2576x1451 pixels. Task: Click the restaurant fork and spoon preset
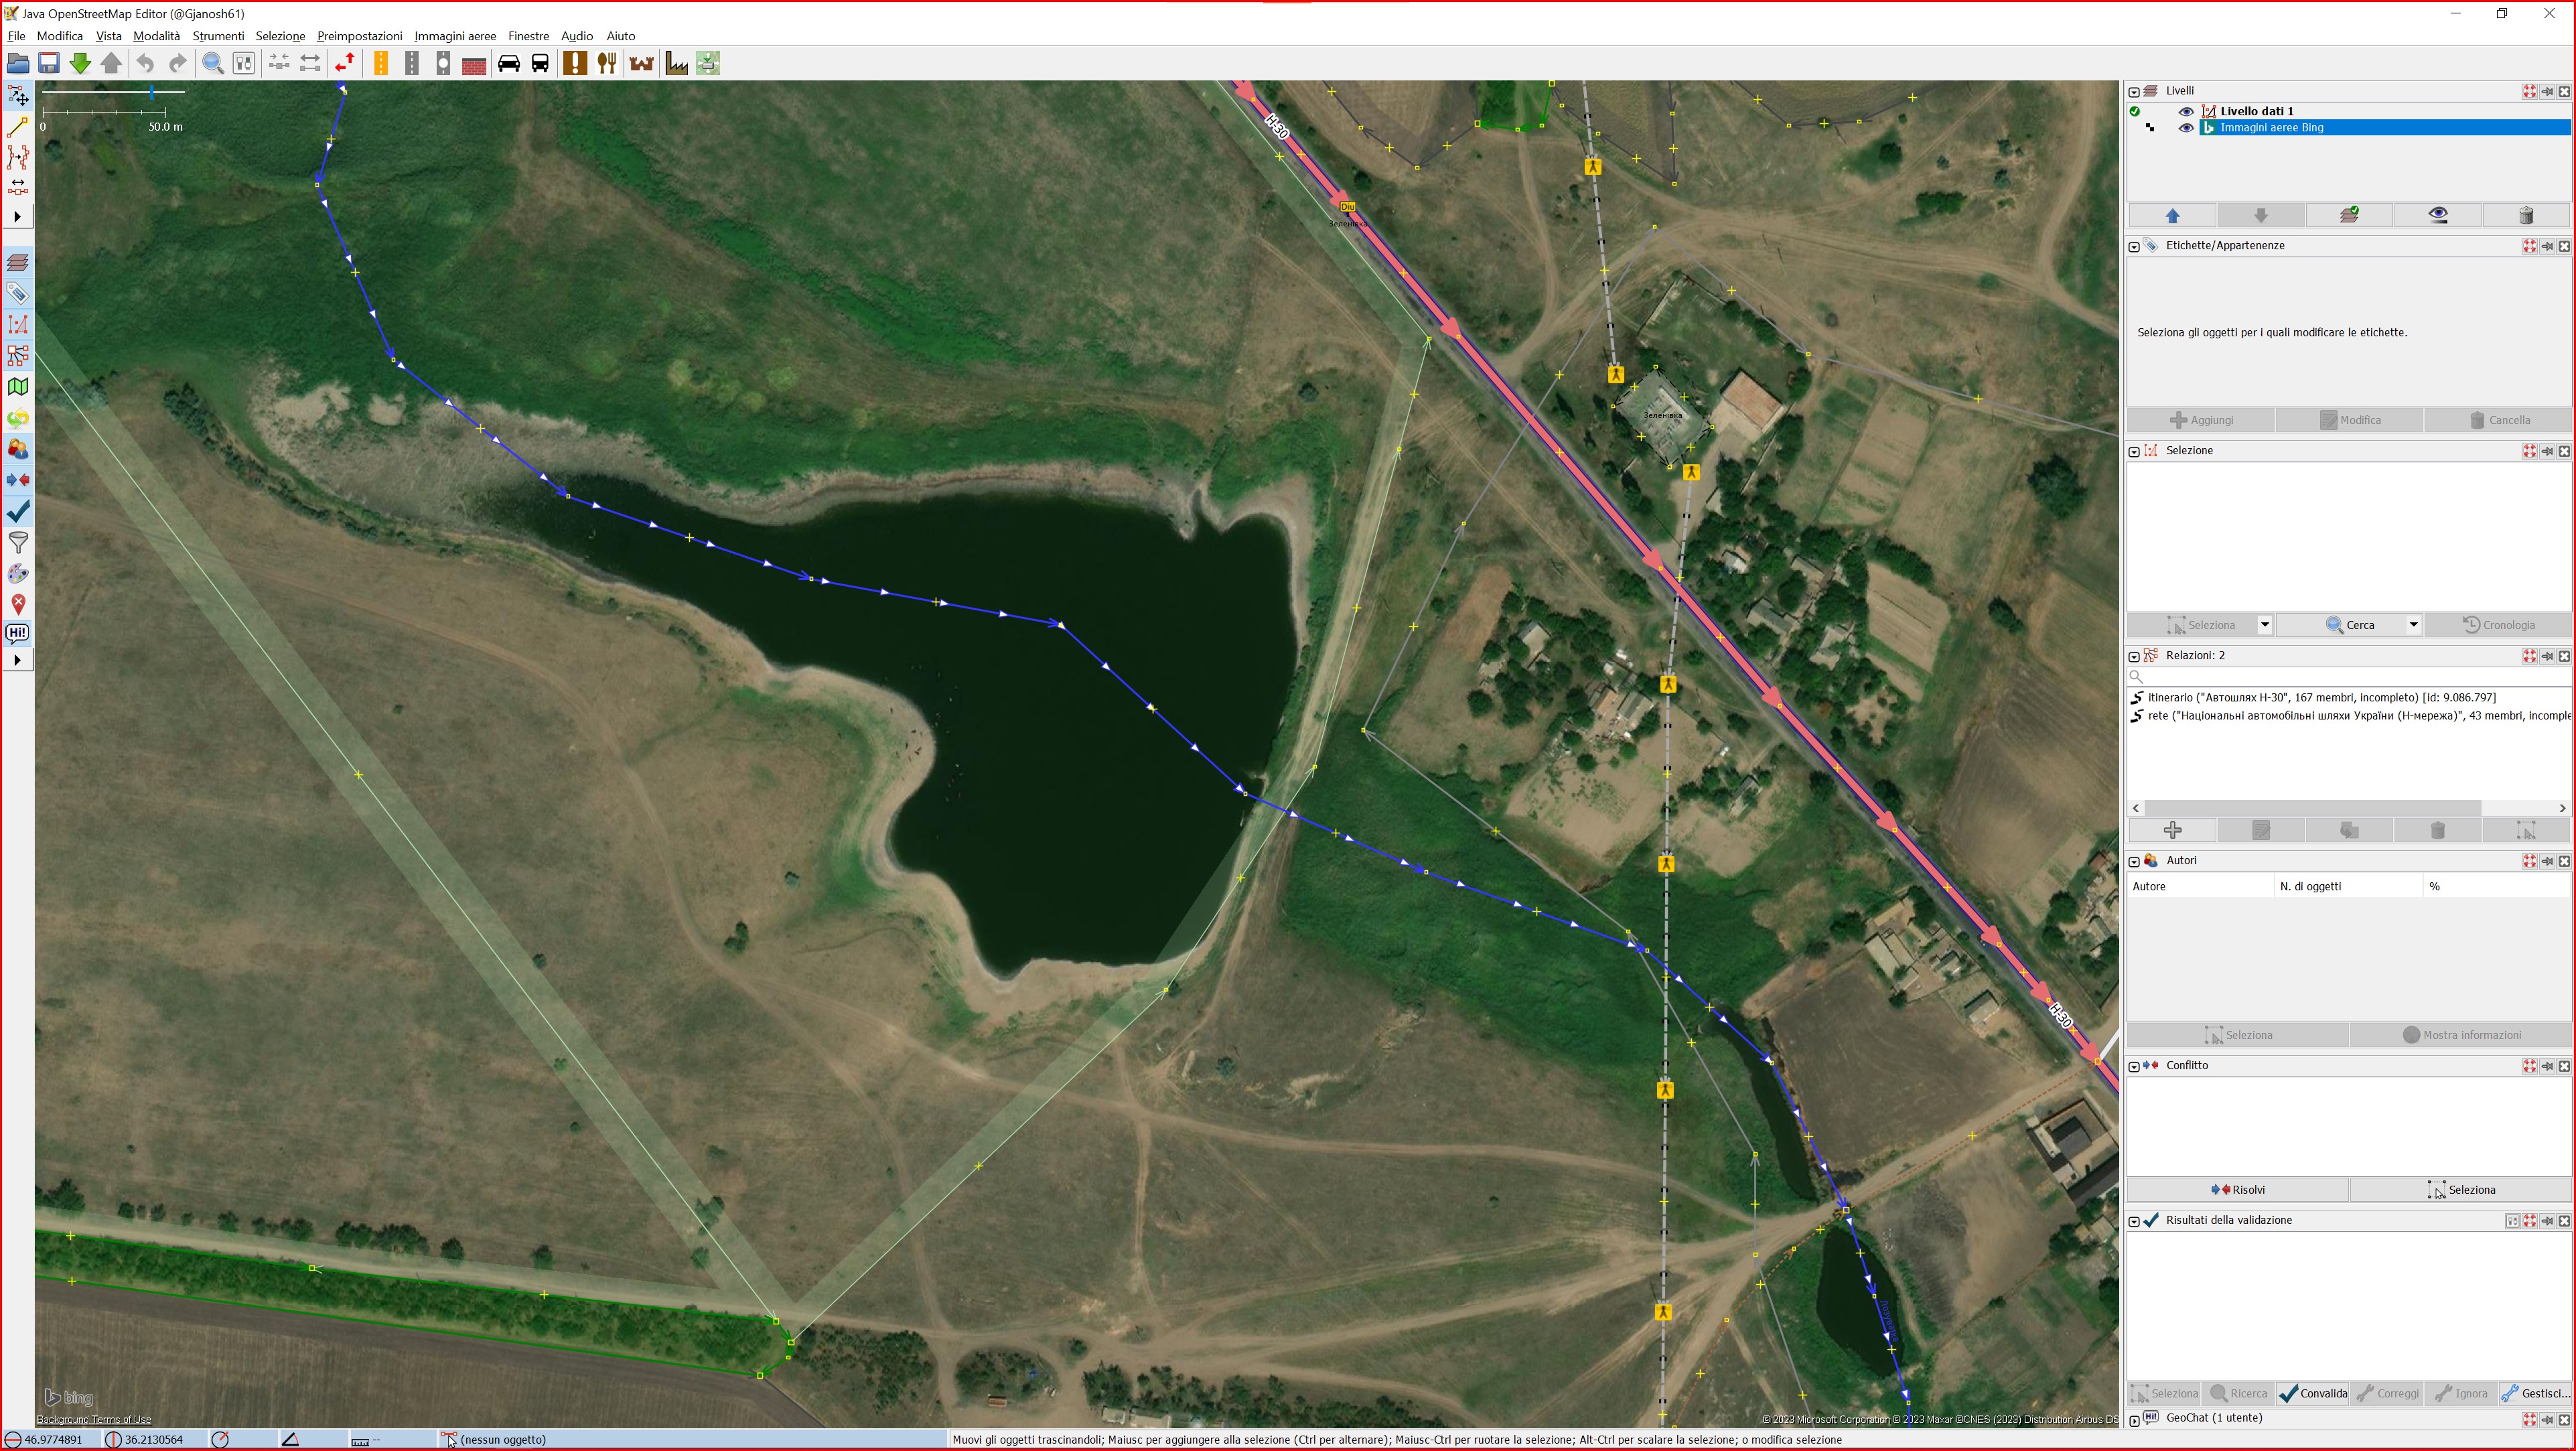(606, 64)
